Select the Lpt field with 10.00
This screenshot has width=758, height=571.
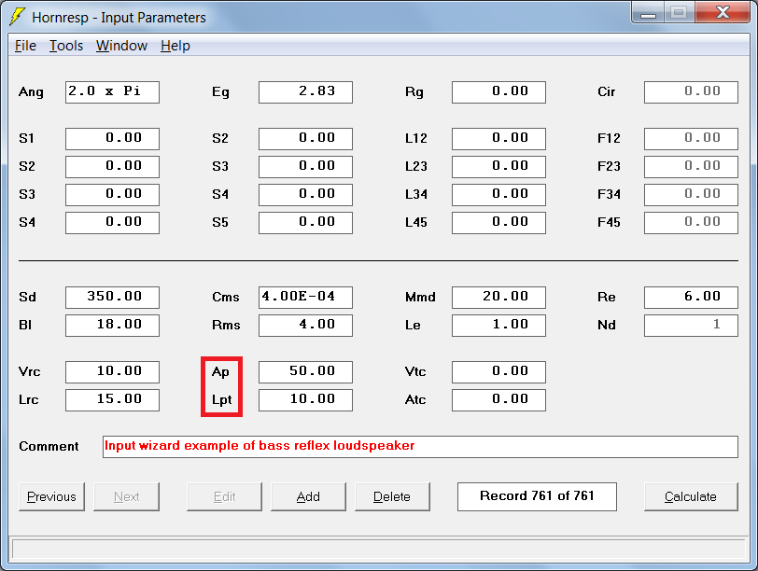coord(305,400)
